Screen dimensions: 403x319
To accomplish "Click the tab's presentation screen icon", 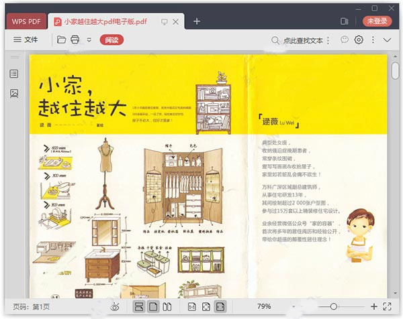I will click(x=165, y=22).
